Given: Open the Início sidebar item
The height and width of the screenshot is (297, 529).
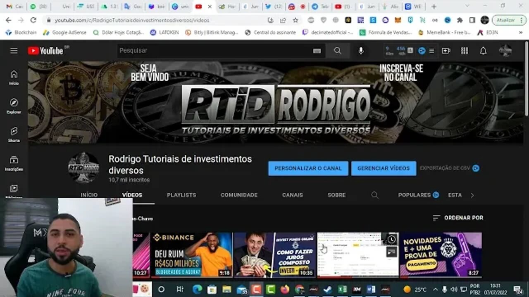Looking at the screenshot, I should pos(14,78).
